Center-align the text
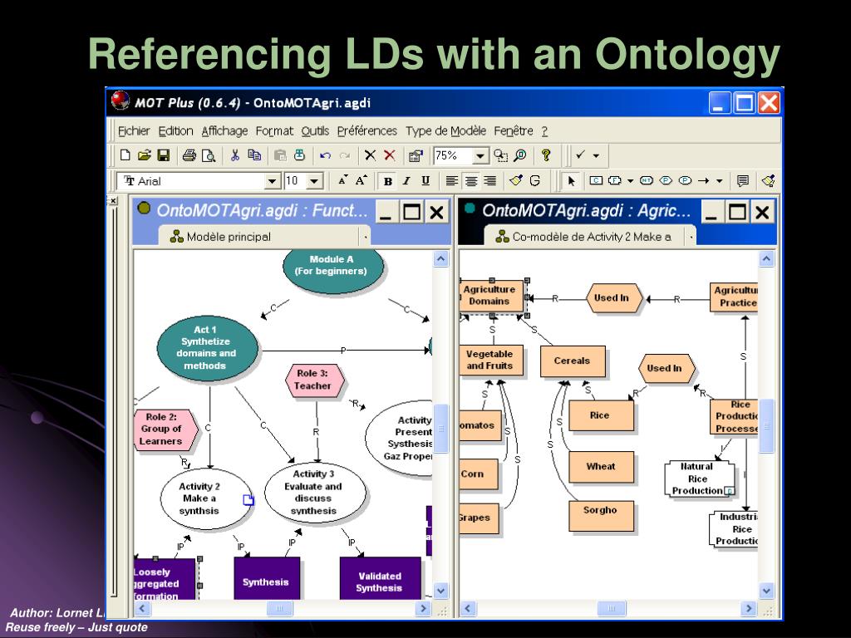The width and height of the screenshot is (851, 638). [471, 180]
